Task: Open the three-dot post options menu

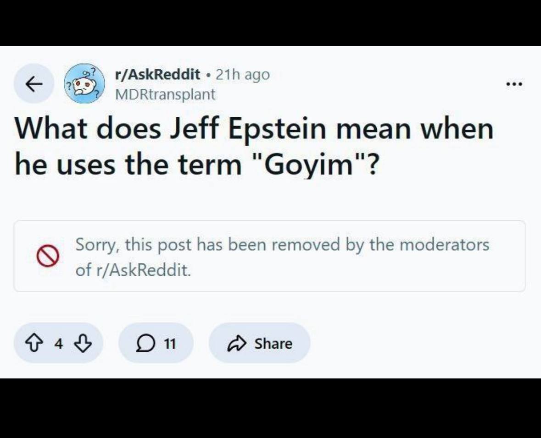Action: click(514, 84)
